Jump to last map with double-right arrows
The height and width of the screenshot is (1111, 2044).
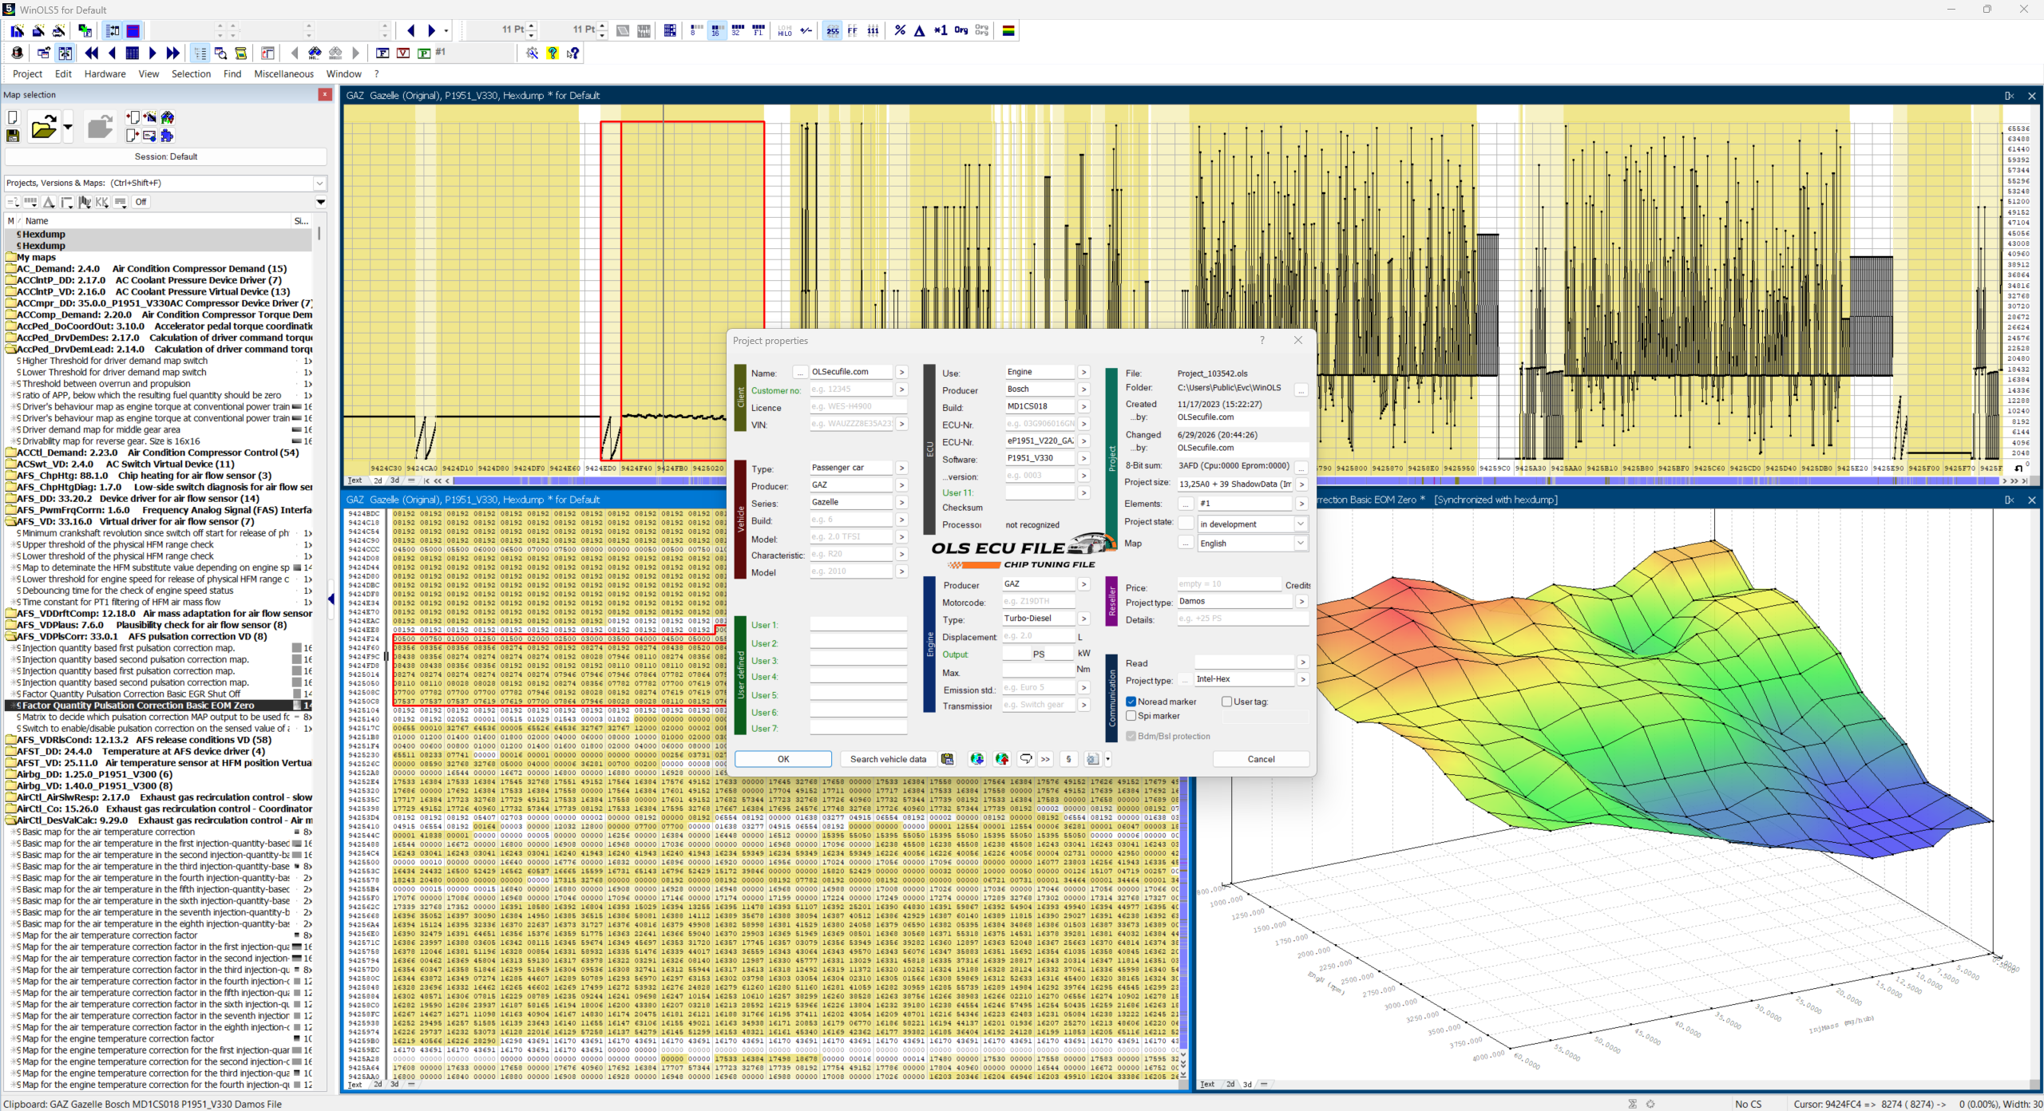tap(173, 53)
